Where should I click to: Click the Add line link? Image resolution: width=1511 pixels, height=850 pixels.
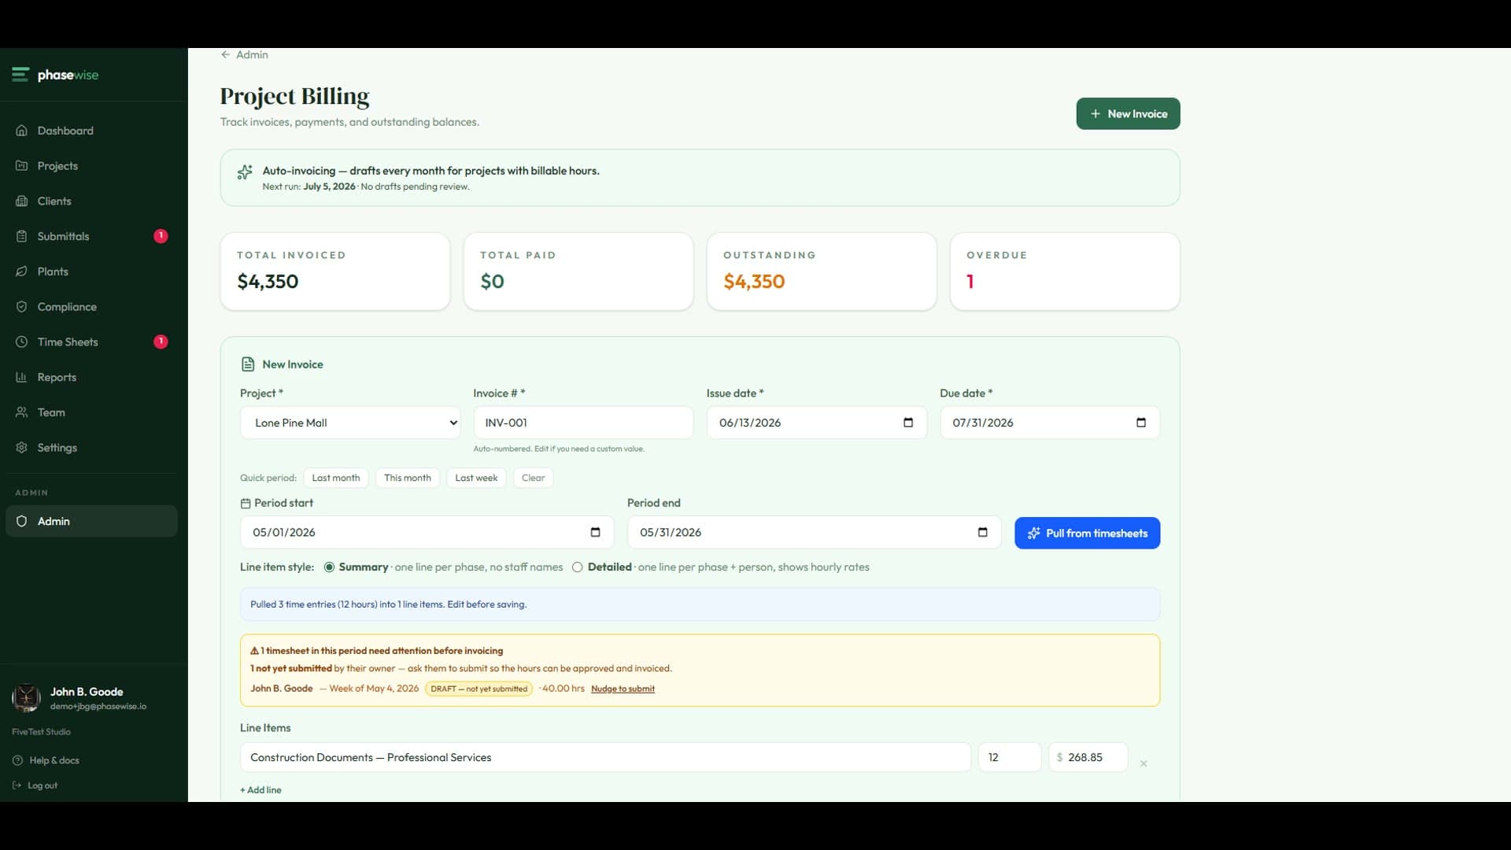(x=260, y=790)
